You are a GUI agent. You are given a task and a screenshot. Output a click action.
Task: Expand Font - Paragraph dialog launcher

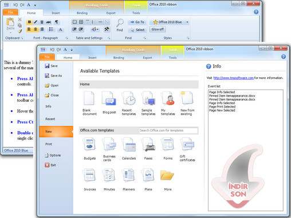[66, 38]
